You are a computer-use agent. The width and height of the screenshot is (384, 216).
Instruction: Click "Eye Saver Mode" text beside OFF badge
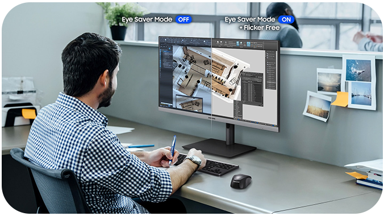147,20
